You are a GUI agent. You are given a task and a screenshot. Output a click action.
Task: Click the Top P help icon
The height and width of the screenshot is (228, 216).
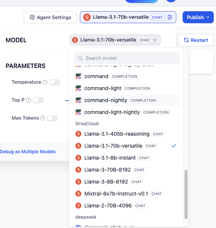[x=28, y=100]
